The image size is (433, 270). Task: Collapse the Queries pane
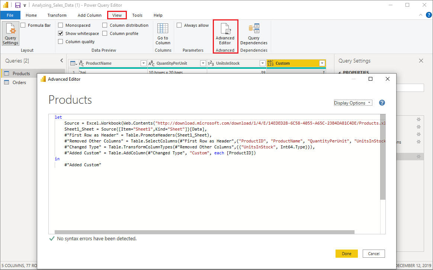pyautogui.click(x=62, y=60)
